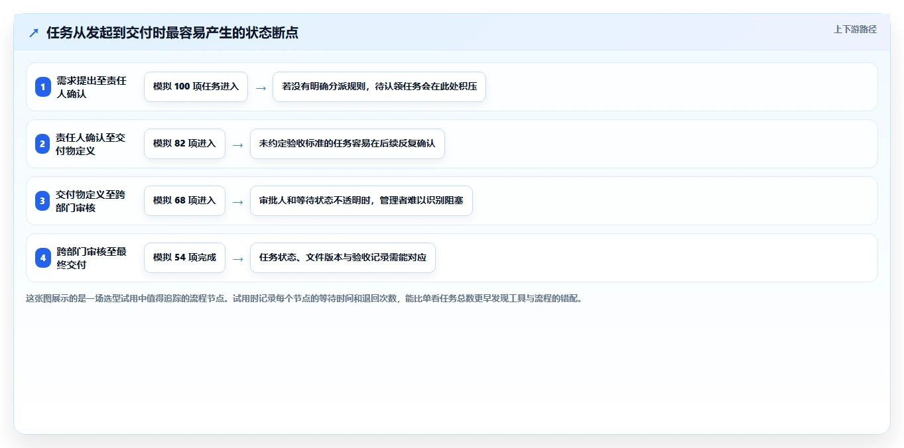Click the 交付物定义至跨部门审核 step label
This screenshot has width=904, height=448.
pyautogui.click(x=92, y=201)
